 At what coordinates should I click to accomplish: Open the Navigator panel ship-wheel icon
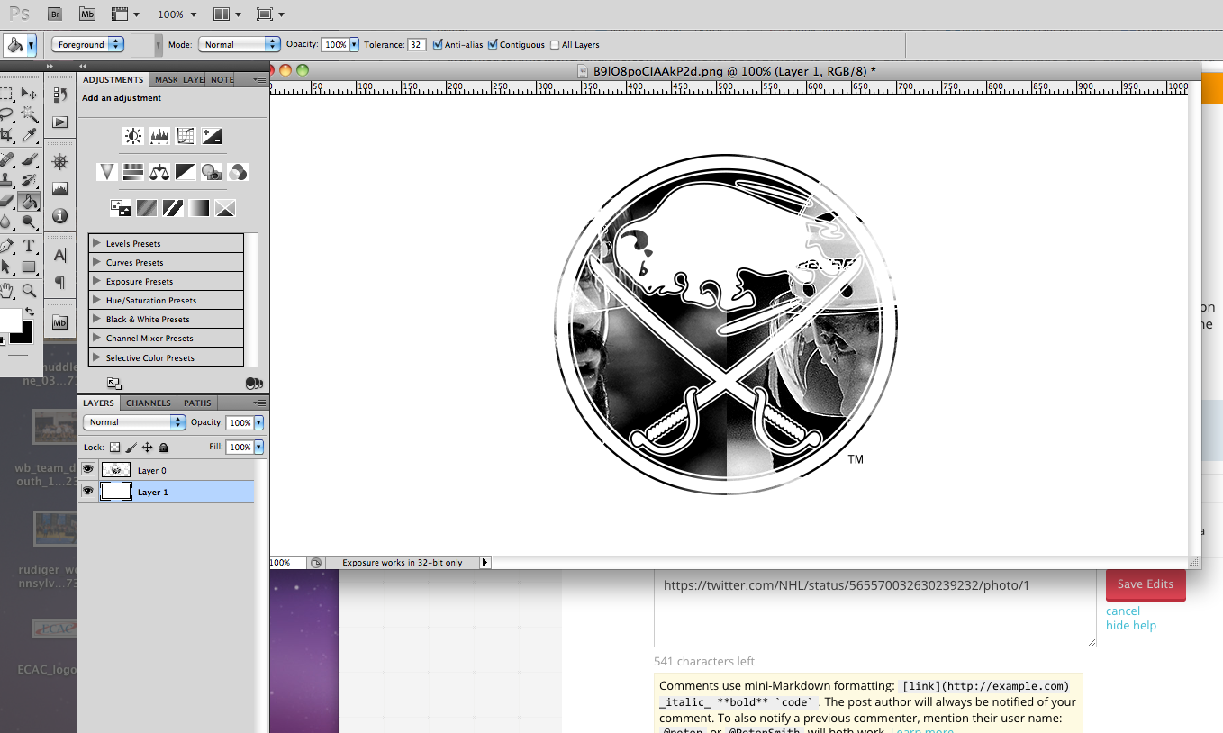click(60, 162)
